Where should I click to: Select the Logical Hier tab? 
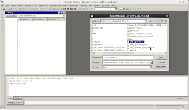point(11,16)
